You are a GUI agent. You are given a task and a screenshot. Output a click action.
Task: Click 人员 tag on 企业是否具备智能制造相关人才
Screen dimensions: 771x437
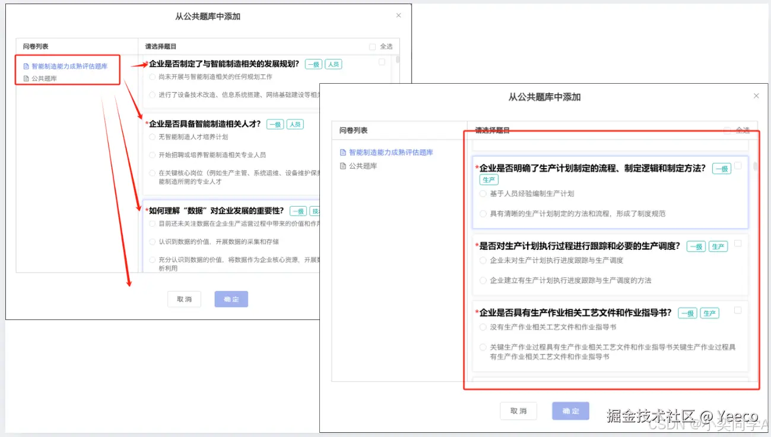click(x=295, y=125)
